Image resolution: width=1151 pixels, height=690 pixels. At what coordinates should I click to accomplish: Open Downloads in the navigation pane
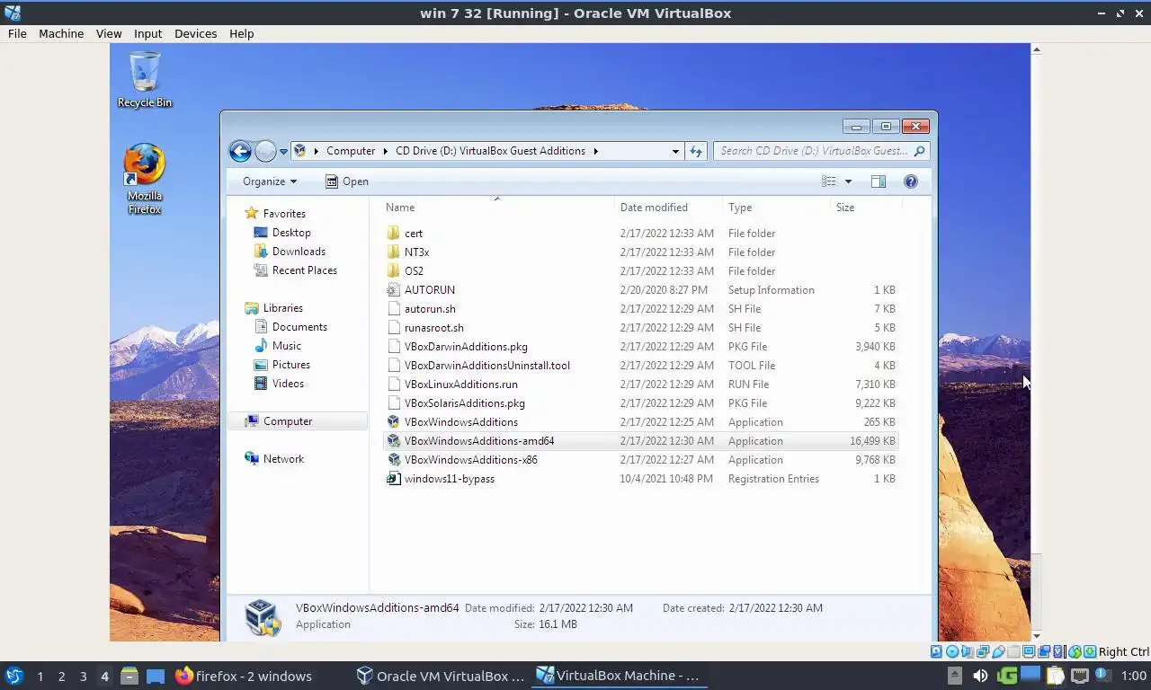pos(299,252)
